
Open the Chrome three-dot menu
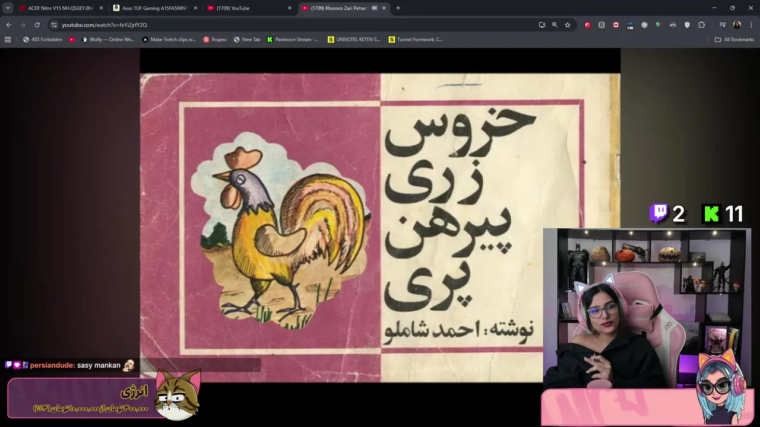[x=752, y=25]
